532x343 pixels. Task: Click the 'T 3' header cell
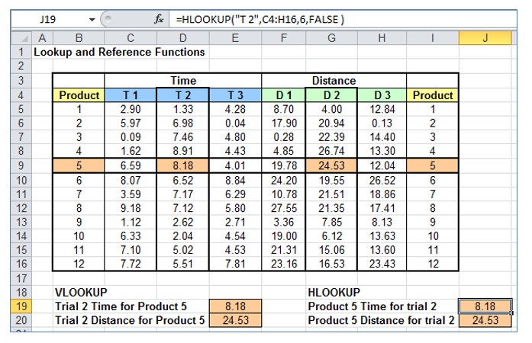pos(235,95)
